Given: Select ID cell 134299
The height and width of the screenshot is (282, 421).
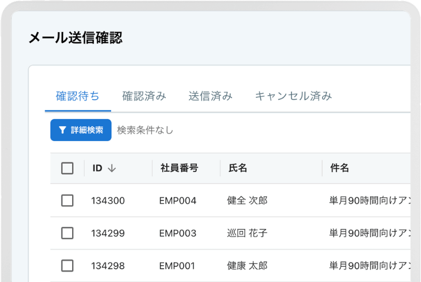Looking at the screenshot, I should click(x=108, y=233).
